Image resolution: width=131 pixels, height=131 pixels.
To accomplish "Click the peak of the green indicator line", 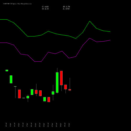I will click(90, 21).
